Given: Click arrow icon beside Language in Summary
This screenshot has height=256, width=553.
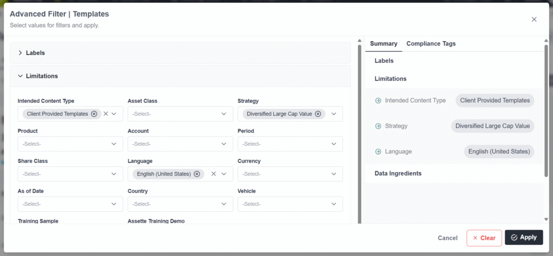Looking at the screenshot, I should 378,152.
